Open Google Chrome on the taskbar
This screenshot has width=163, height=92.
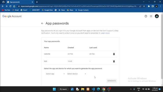click(104, 89)
